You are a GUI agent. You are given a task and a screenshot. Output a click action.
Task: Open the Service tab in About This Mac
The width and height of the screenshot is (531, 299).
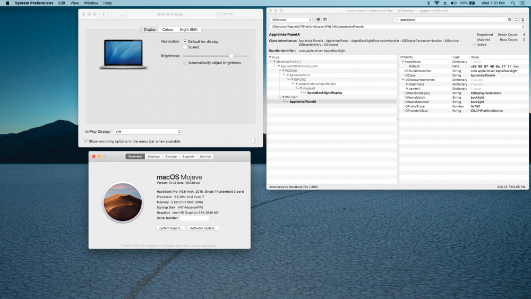(x=205, y=157)
